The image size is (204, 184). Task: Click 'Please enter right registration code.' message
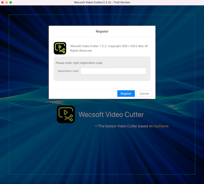point(79,63)
